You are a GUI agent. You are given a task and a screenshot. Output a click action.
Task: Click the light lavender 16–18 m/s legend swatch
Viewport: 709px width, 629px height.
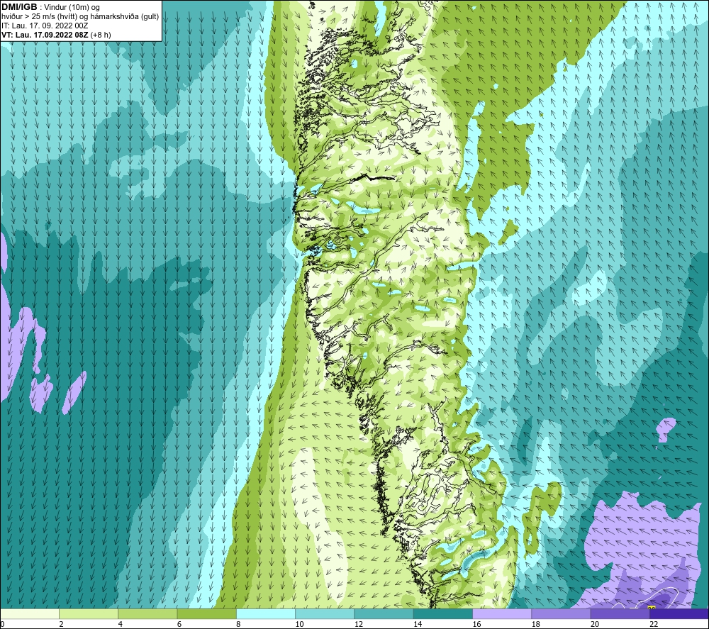pyautogui.click(x=502, y=613)
